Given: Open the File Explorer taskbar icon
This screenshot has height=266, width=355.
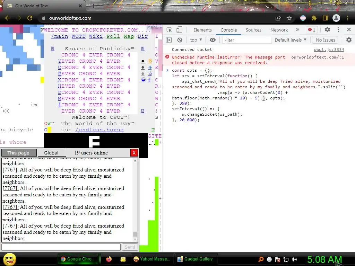Looking at the screenshot, I should pos(123,259).
